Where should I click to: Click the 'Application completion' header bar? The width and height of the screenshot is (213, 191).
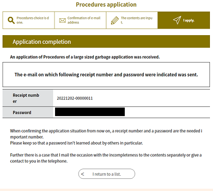click(106, 42)
